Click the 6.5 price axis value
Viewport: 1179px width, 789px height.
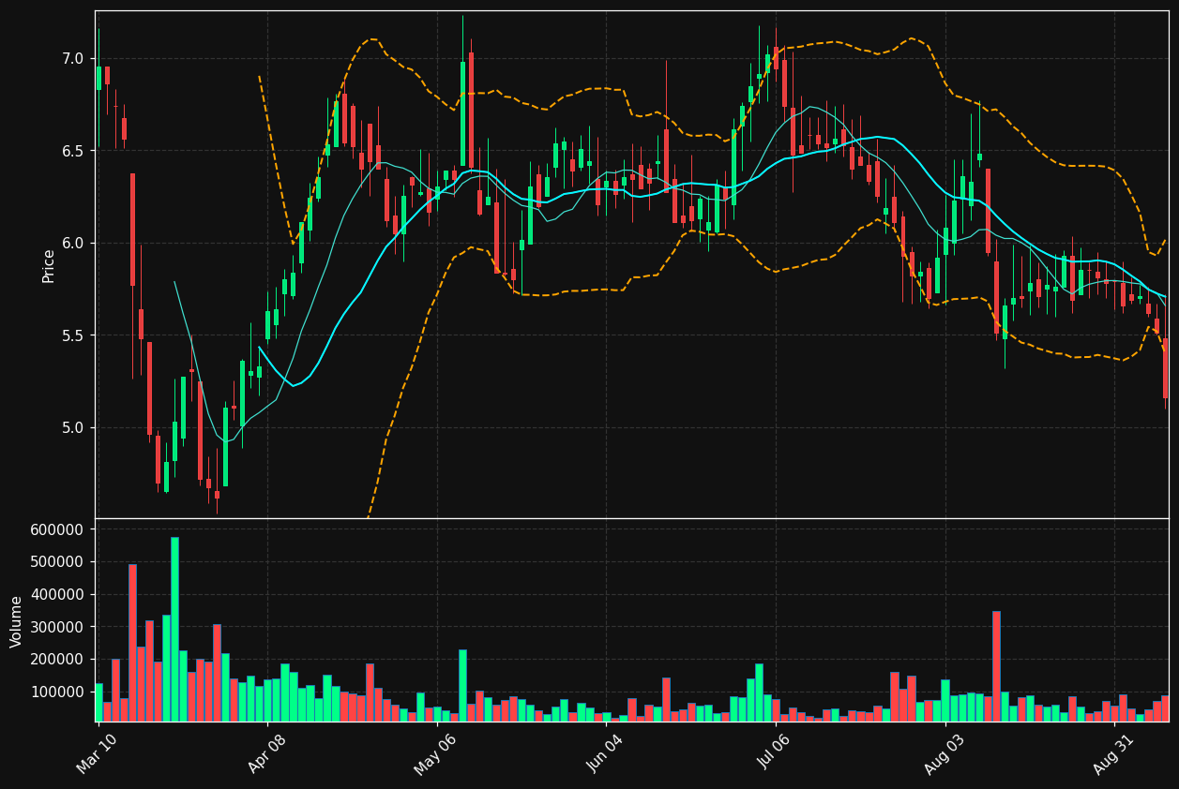tap(73, 151)
